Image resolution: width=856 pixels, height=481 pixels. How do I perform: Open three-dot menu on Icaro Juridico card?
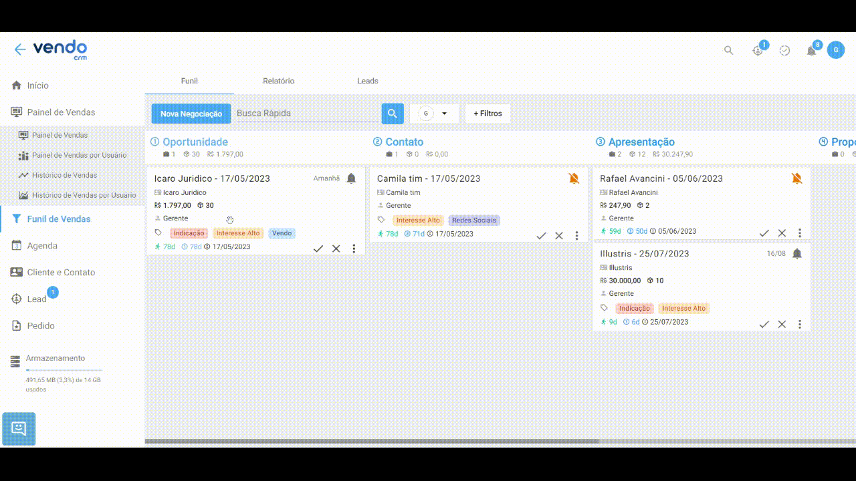pos(354,249)
